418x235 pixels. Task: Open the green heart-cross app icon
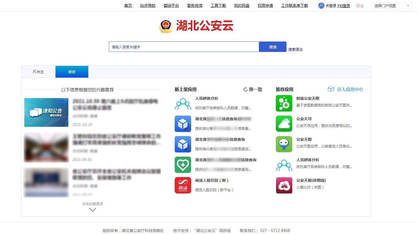click(183, 165)
